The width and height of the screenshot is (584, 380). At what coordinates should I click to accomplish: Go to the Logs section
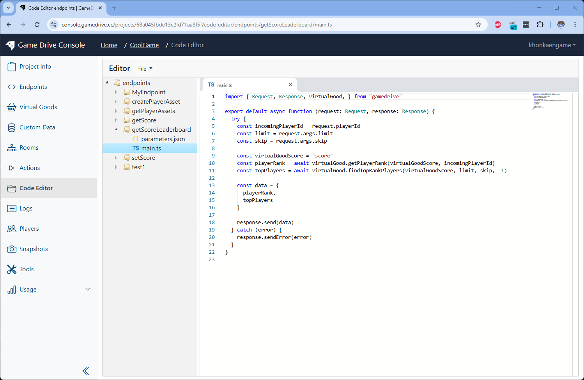26,208
